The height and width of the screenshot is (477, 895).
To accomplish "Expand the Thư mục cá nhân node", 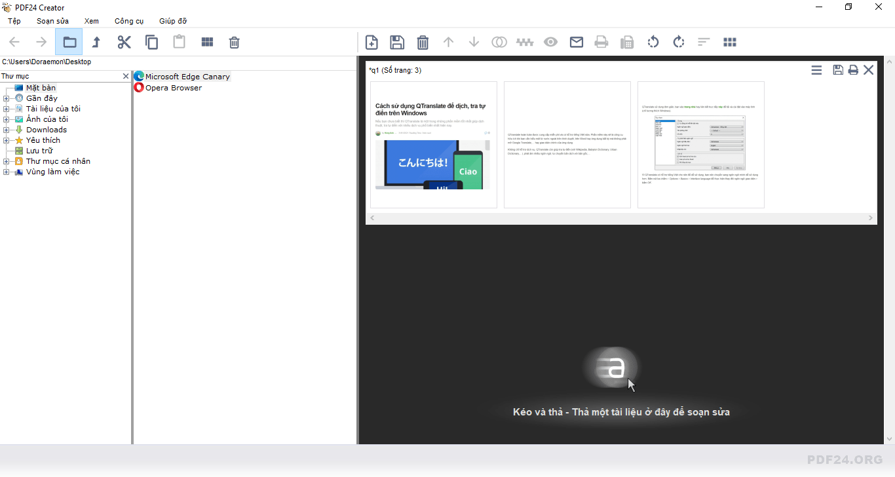I will coord(5,161).
